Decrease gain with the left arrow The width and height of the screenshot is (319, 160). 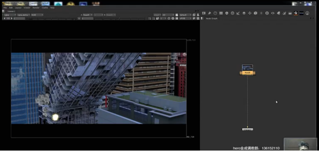coord(5,18)
